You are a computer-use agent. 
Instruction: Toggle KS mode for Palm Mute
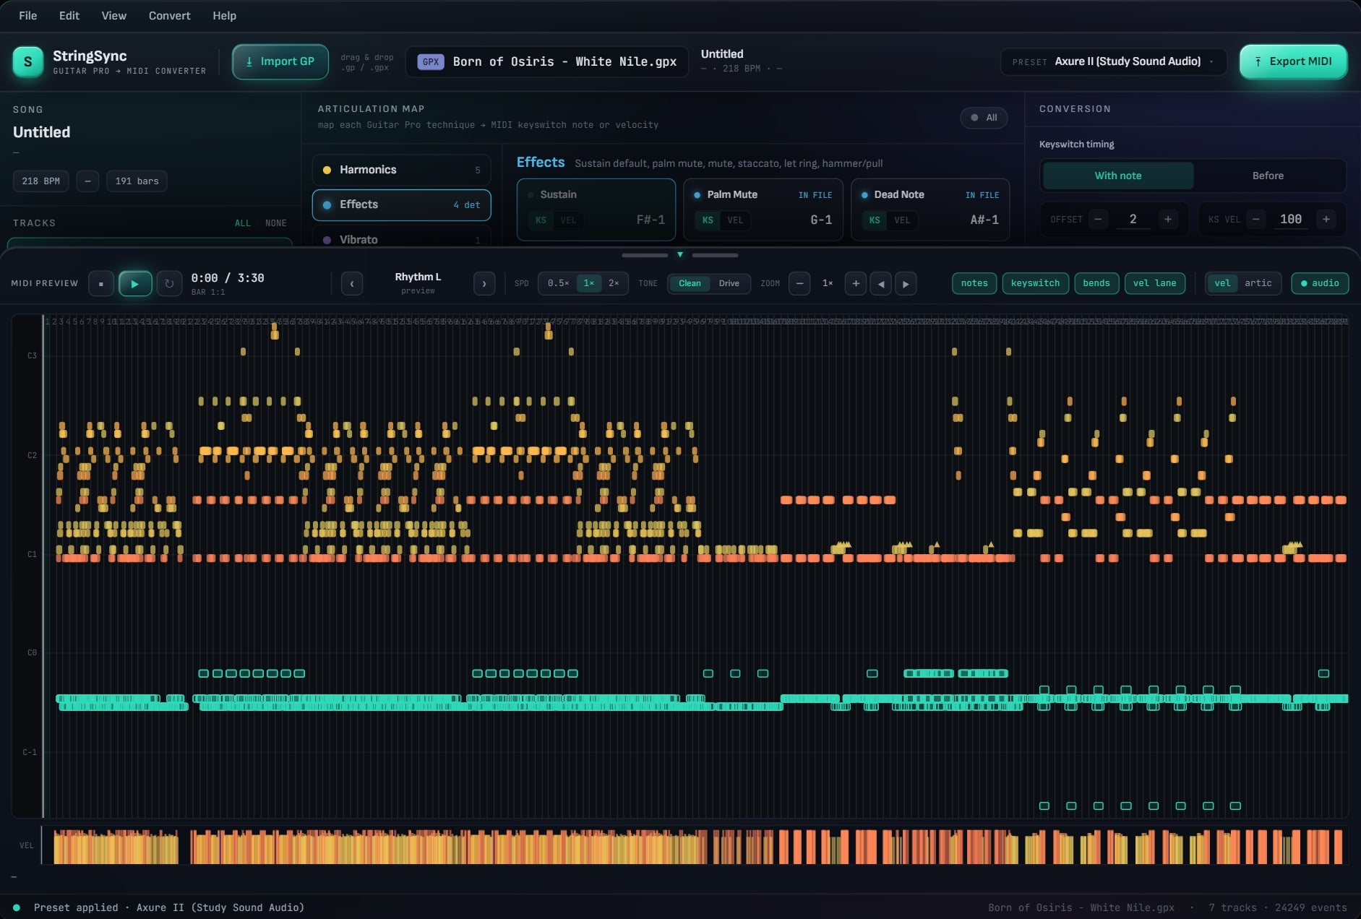708,220
